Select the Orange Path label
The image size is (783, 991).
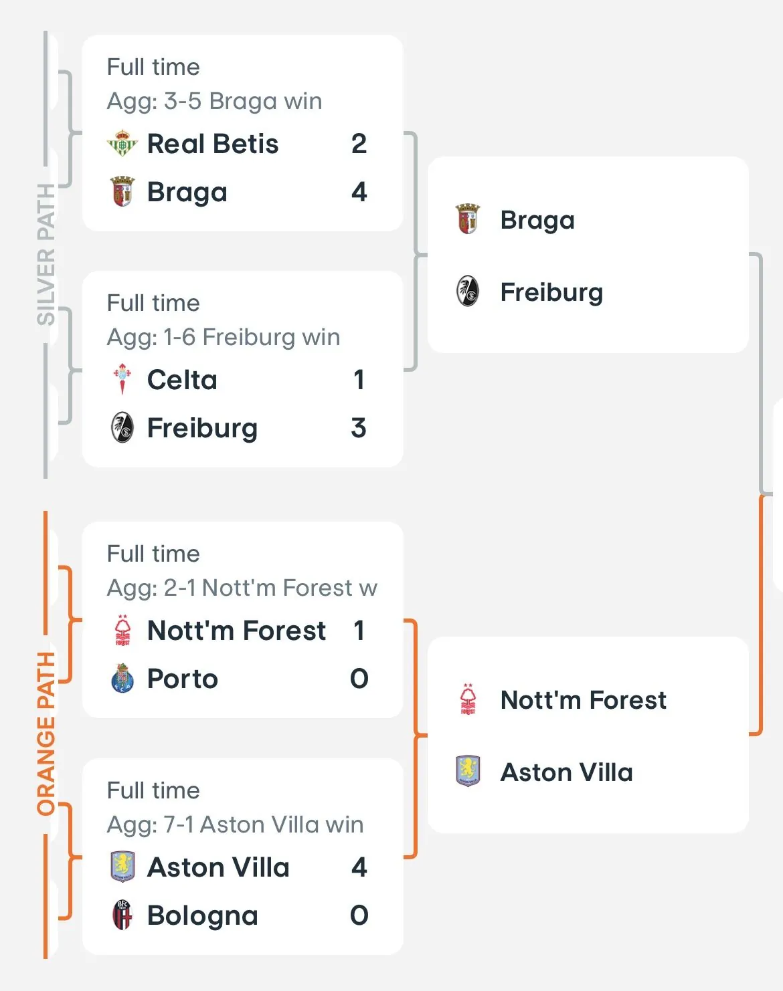tap(46, 734)
